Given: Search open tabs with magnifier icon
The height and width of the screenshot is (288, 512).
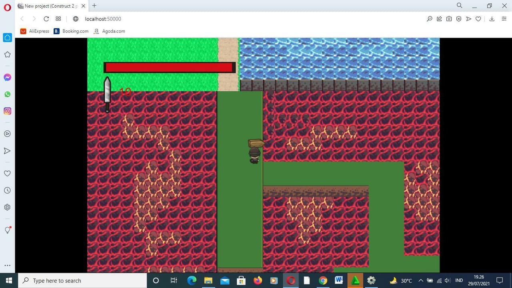Looking at the screenshot, I should click(459, 6).
